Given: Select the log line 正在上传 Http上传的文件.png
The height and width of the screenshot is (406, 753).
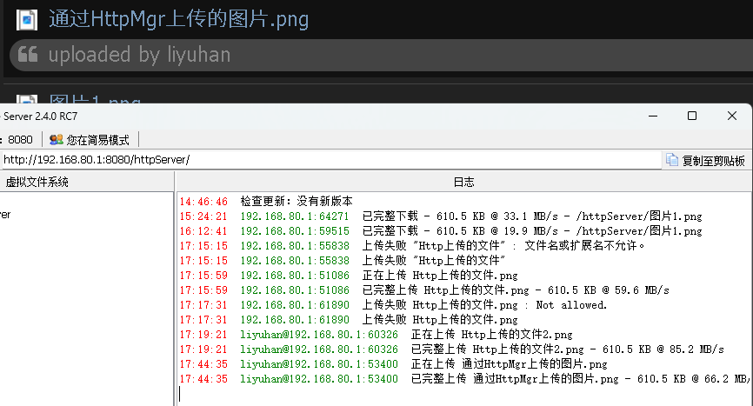Looking at the screenshot, I should [x=349, y=276].
